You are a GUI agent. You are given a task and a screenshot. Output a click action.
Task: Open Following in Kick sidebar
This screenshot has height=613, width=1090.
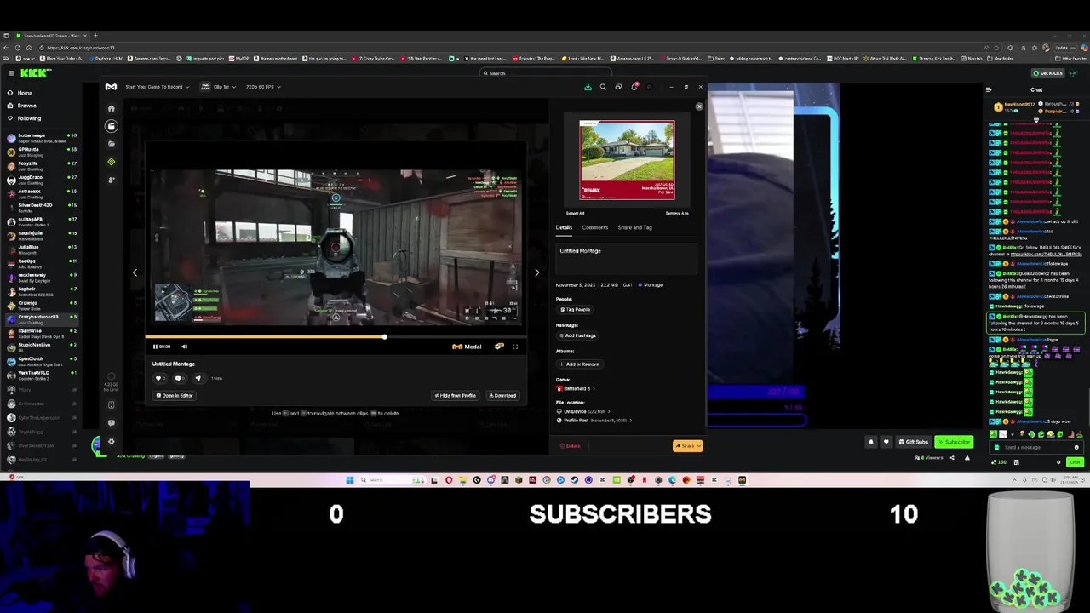[23, 118]
